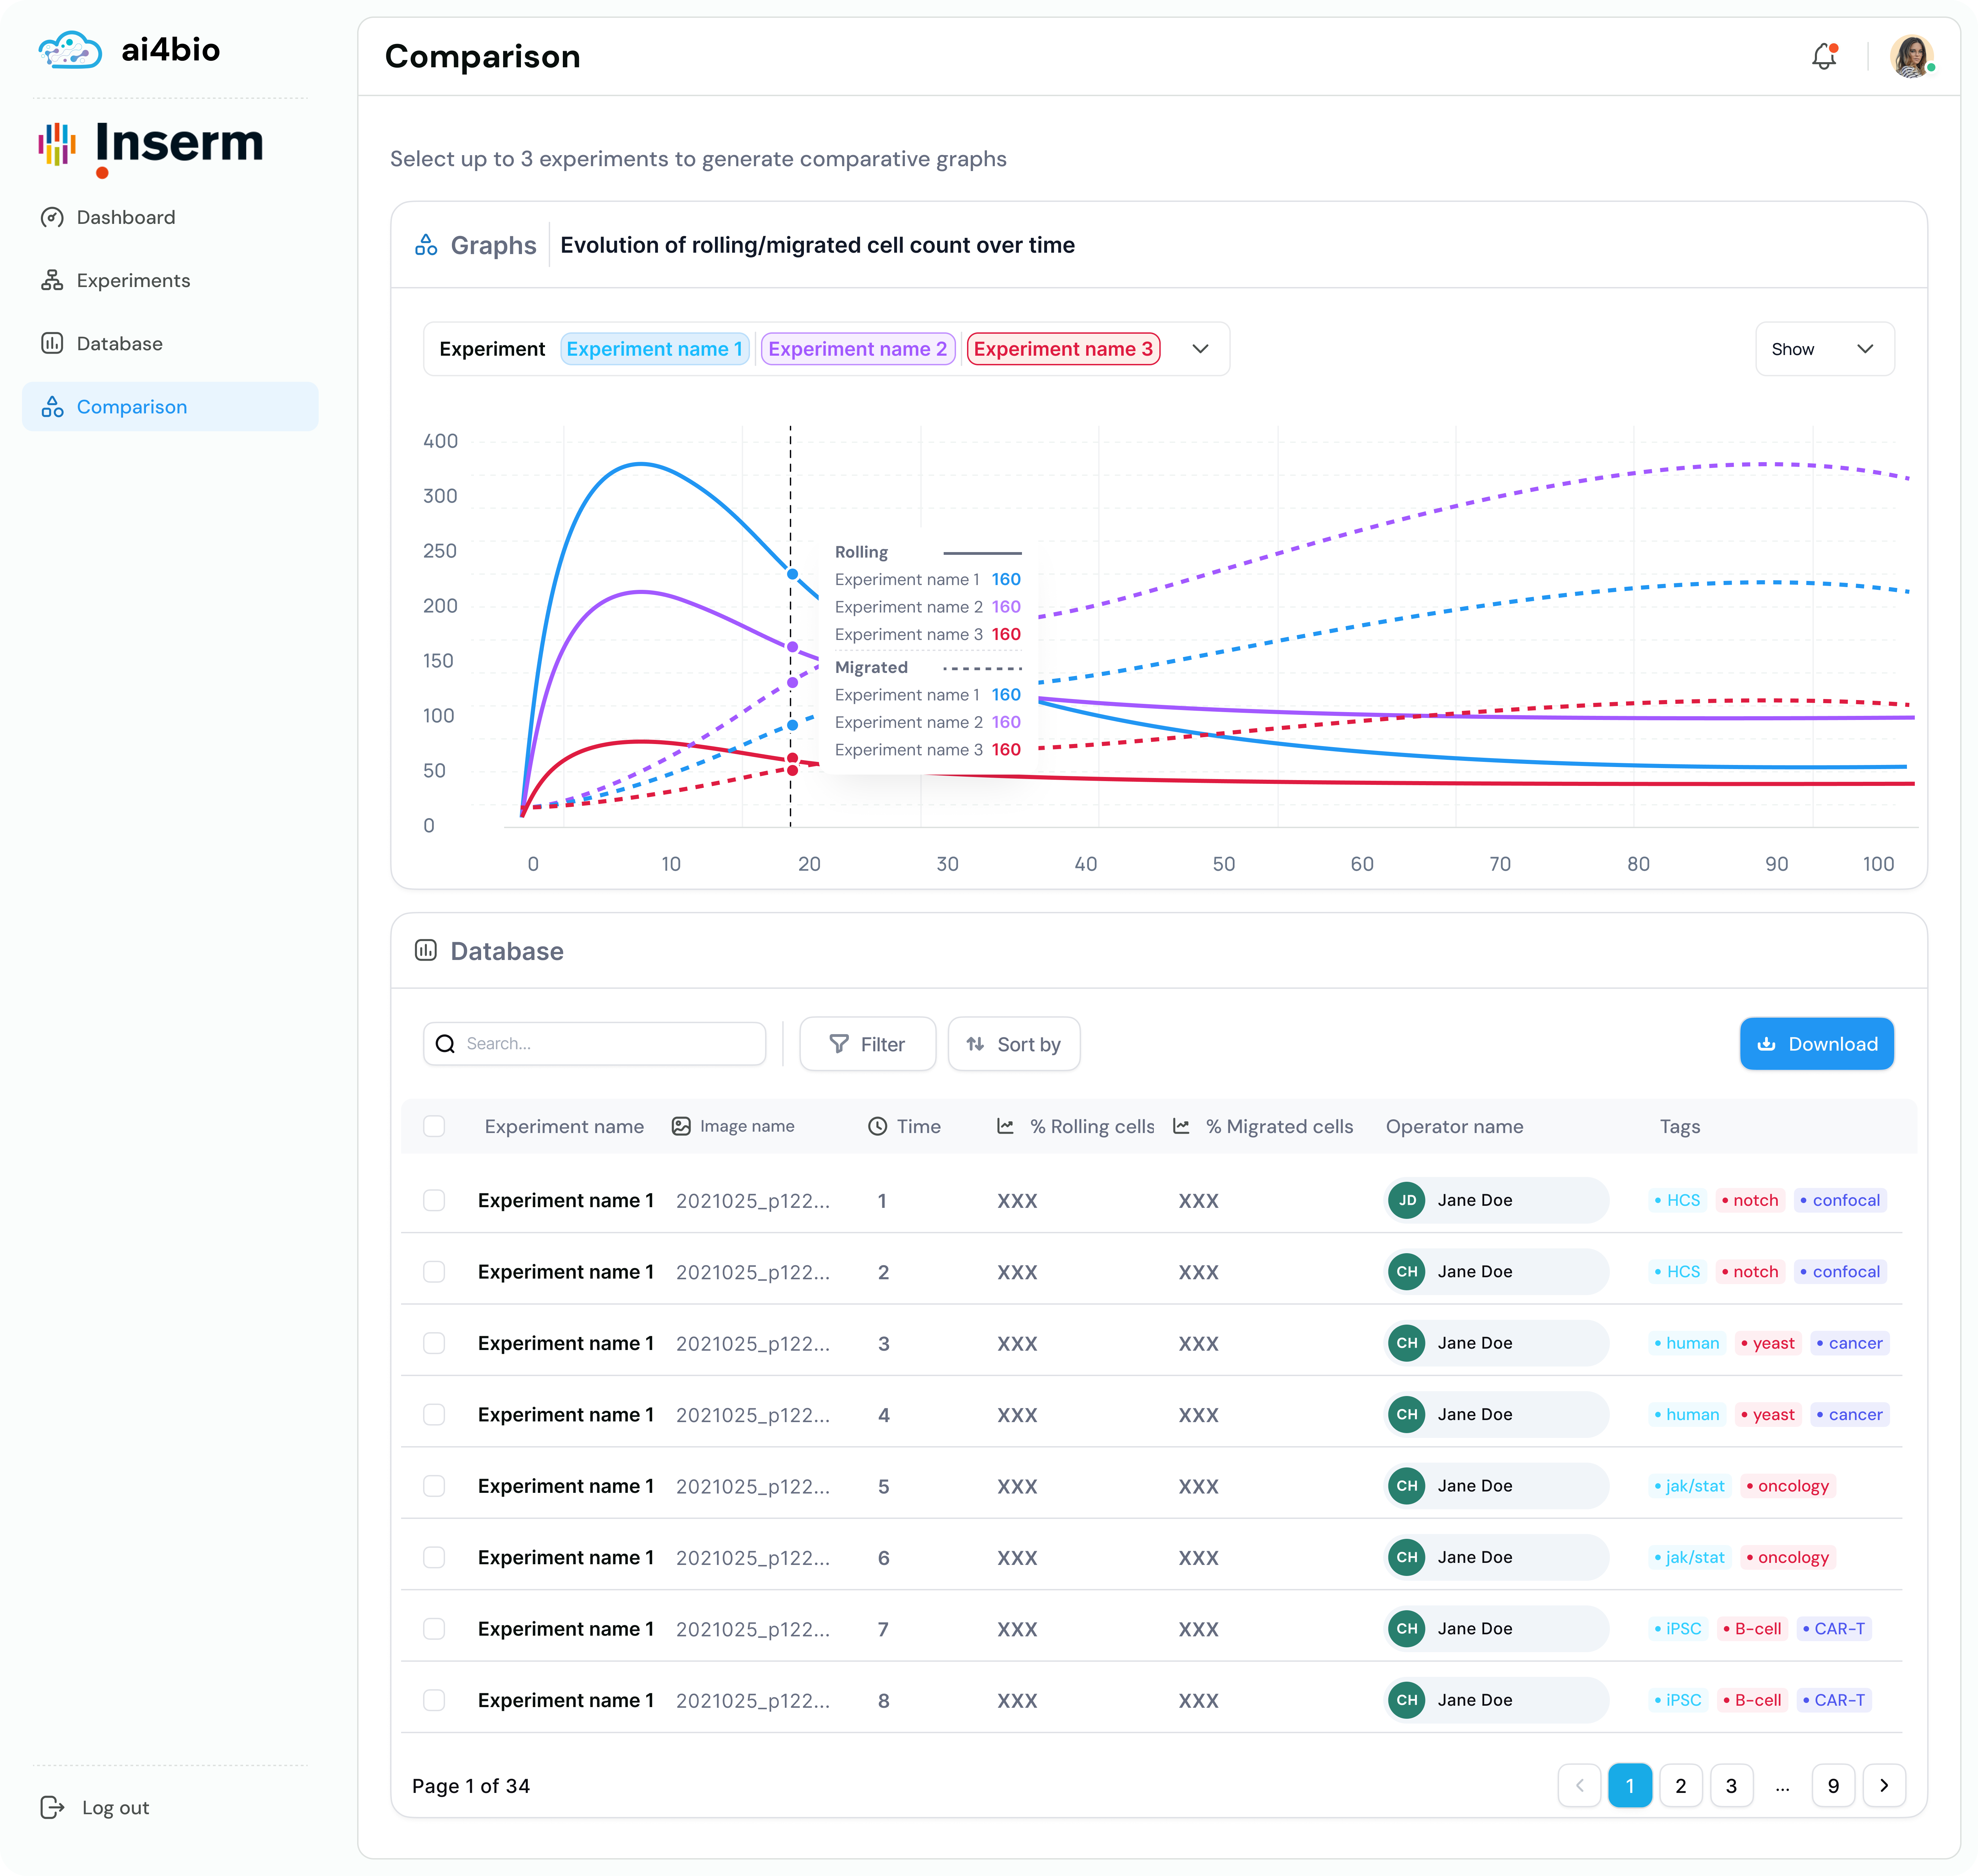Viewport: 1978px width, 1876px height.
Task: Check the row with Time 8
Action: click(x=434, y=1700)
